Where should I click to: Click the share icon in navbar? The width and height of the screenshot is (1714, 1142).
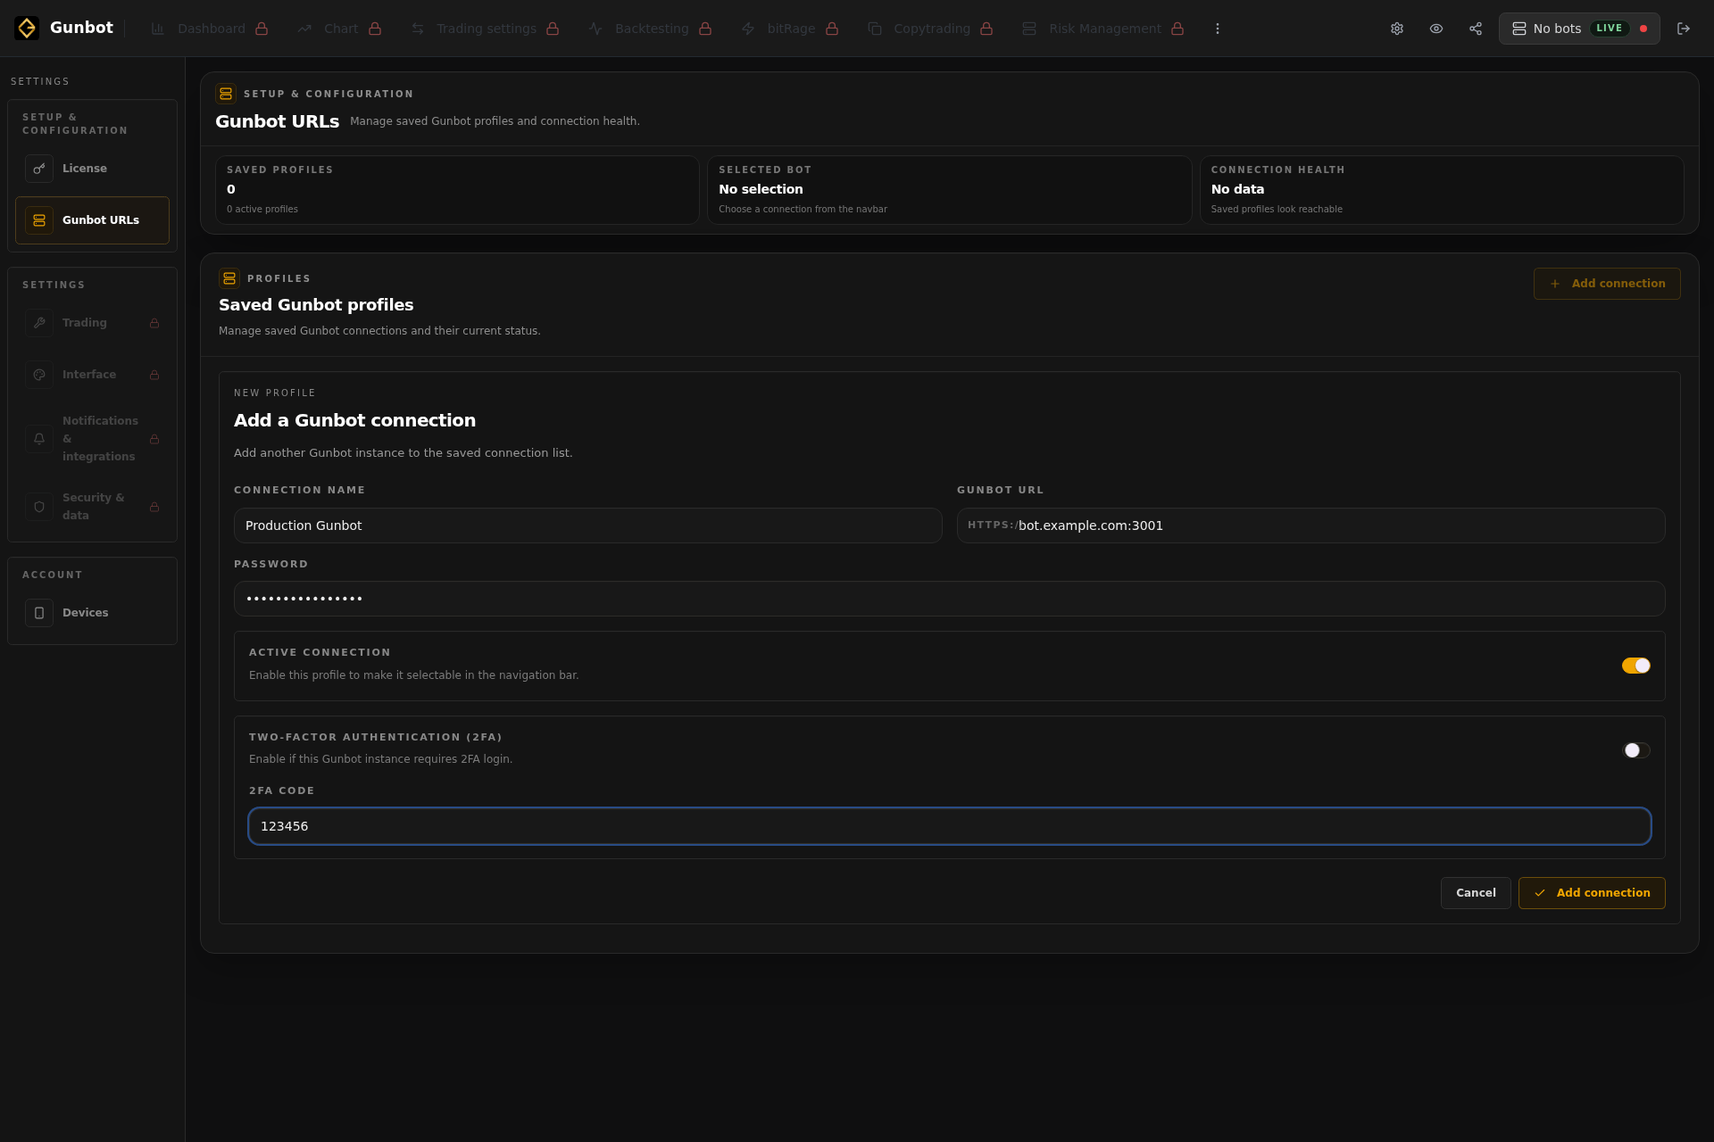coord(1476,29)
